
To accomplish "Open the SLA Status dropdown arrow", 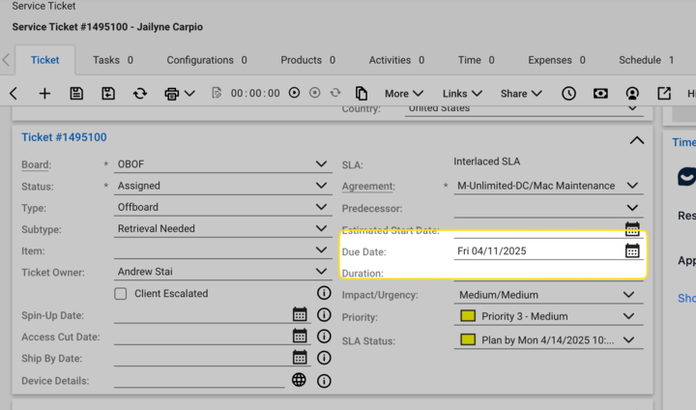I will (628, 340).
